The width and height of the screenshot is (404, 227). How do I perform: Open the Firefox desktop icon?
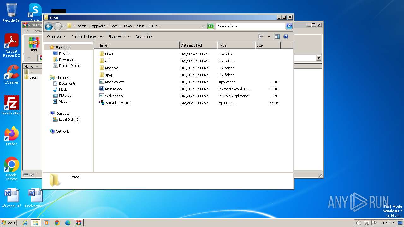pyautogui.click(x=11, y=136)
